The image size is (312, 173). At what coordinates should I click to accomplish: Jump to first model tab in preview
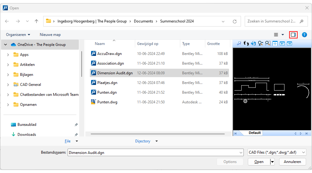point(235,133)
